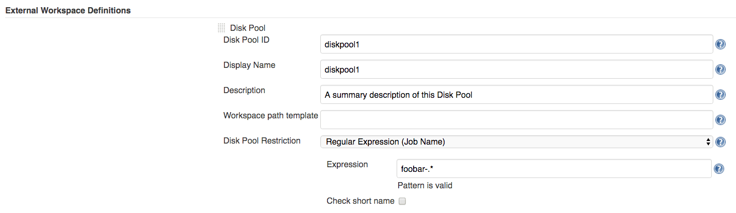Viewport: 736px width, 213px height.
Task: Click the 'Disk Pool Restriction' label
Action: (261, 140)
